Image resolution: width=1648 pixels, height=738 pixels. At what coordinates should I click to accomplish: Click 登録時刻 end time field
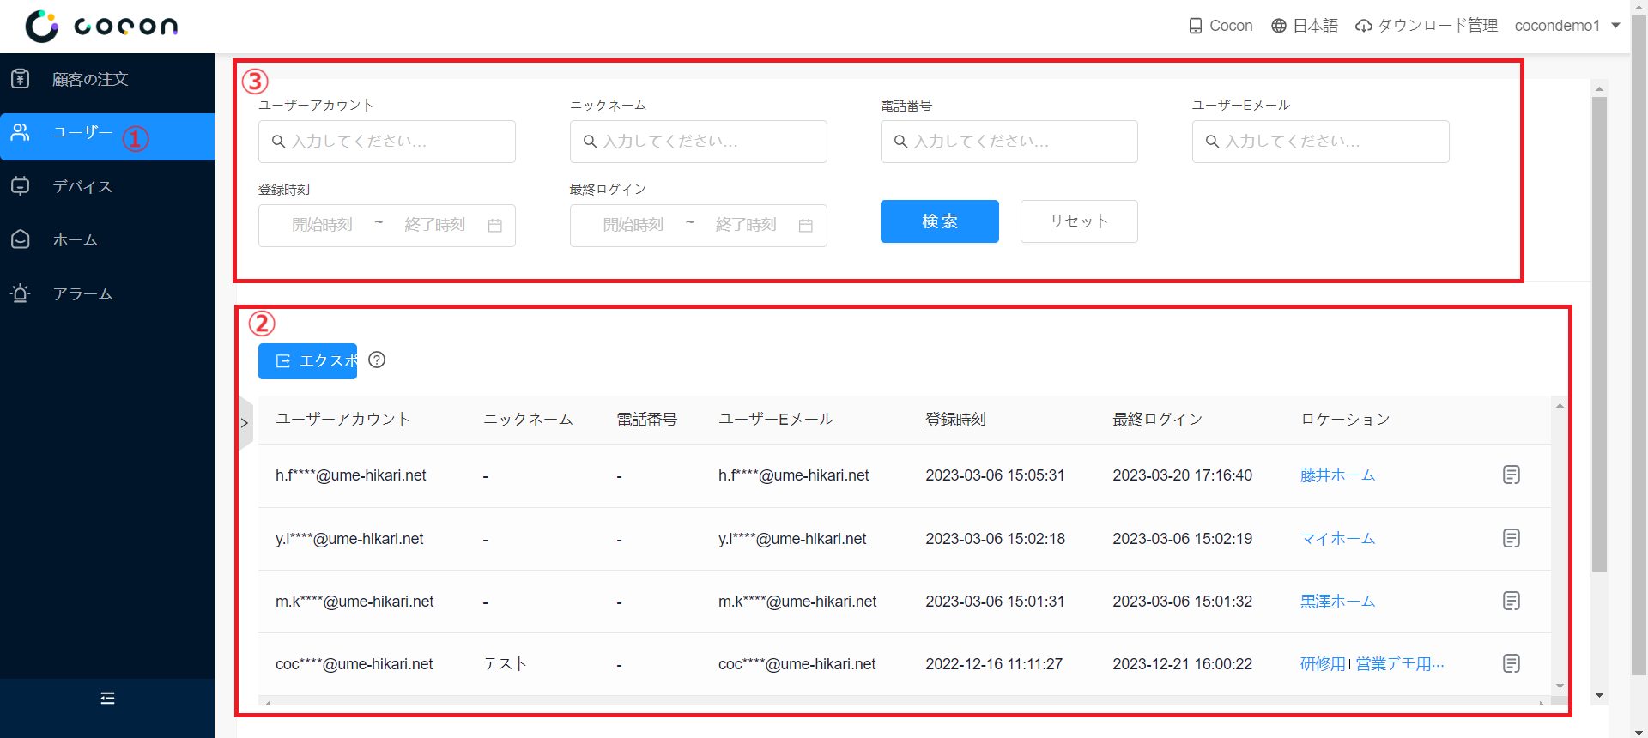pos(434,225)
